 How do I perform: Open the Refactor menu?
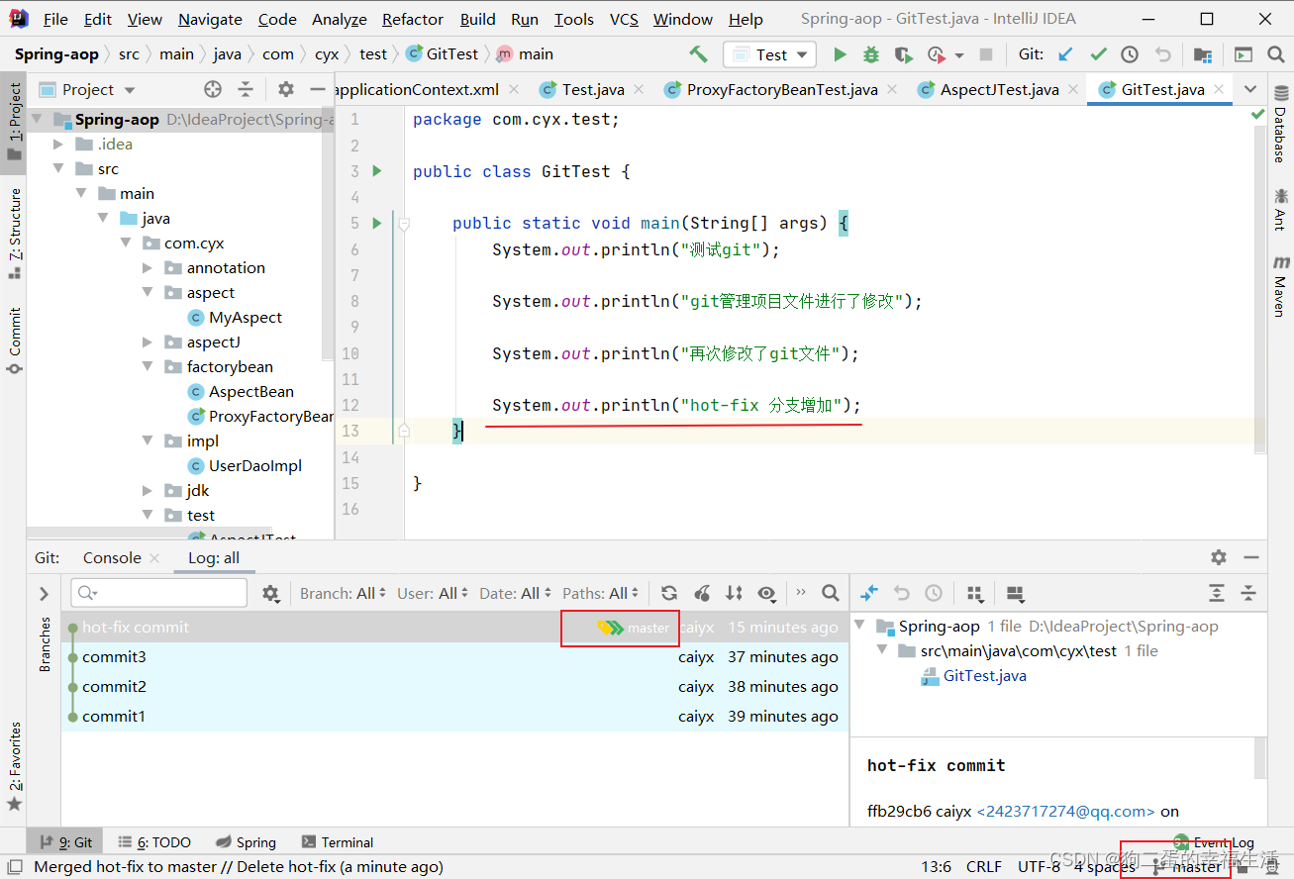413,19
